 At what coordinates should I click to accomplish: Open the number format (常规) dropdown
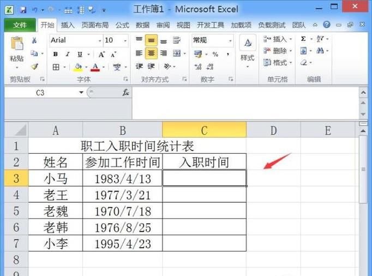pos(230,40)
